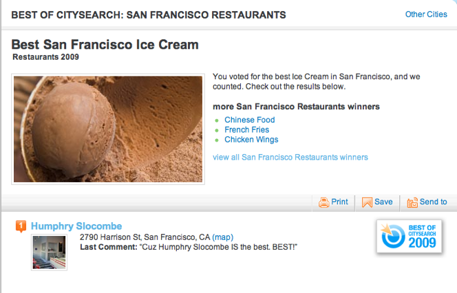This screenshot has width=457, height=293.
Task: Click the printer icon beside Print
Action: [323, 202]
